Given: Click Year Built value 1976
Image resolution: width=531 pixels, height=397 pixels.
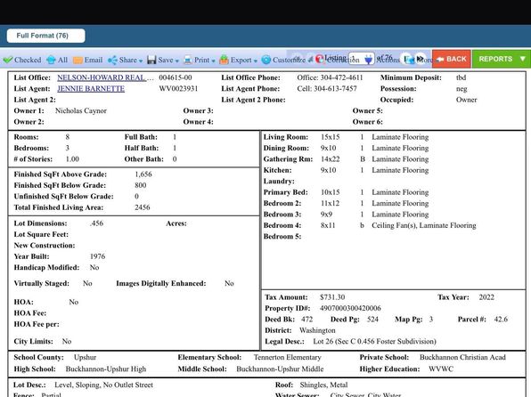Looking at the screenshot, I should 97,256.
